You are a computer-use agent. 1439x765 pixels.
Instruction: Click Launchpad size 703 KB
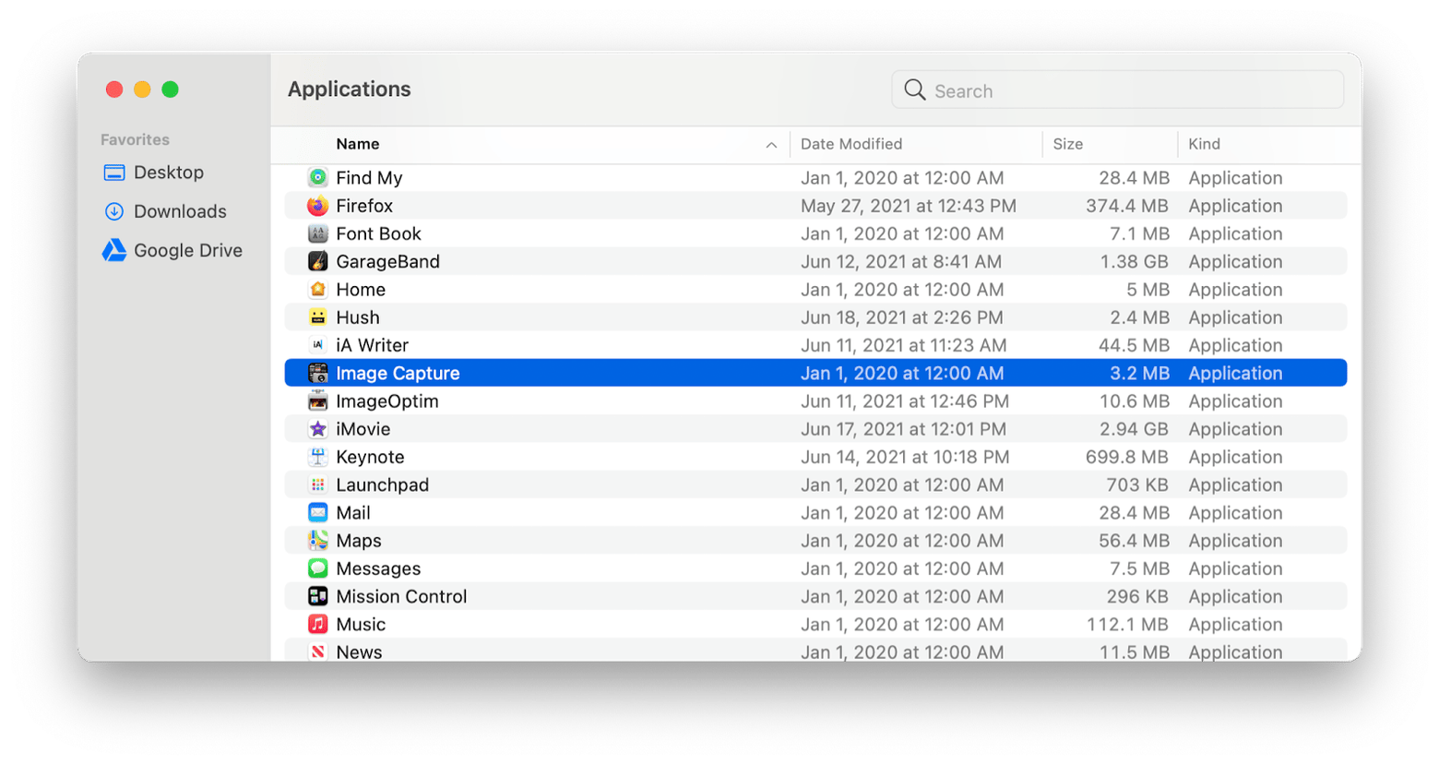(1137, 484)
